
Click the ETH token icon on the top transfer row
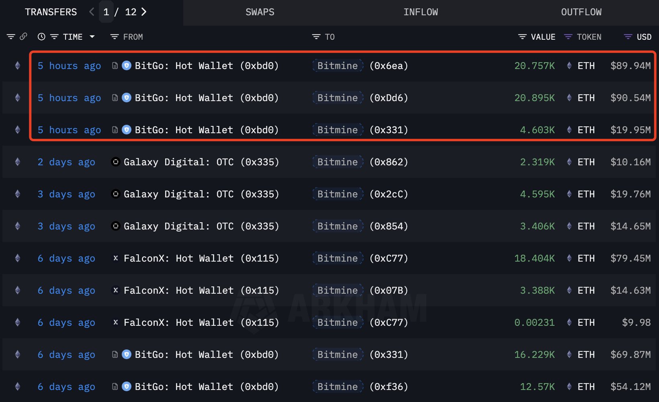[569, 65]
